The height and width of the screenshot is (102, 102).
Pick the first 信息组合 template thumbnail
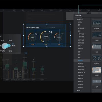(x=97, y=23)
